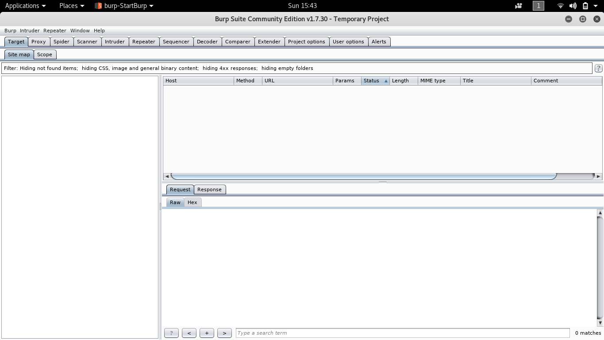
Task: Select the Target tab
Action: (16, 42)
